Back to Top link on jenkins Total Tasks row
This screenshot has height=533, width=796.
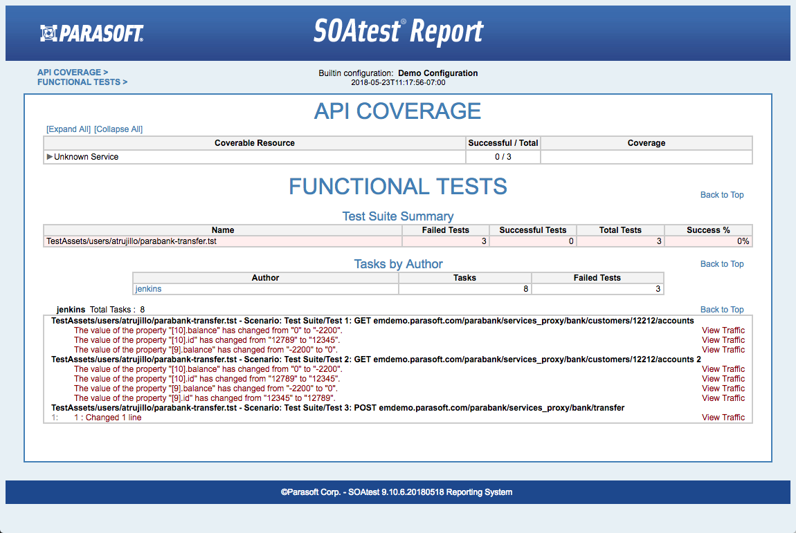coord(722,309)
